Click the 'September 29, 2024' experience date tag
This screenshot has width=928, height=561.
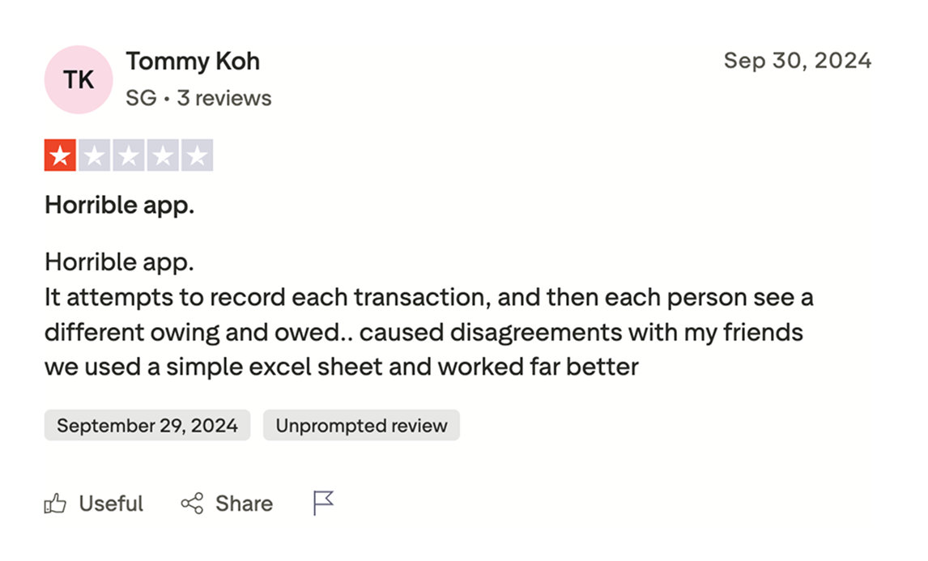point(147,426)
